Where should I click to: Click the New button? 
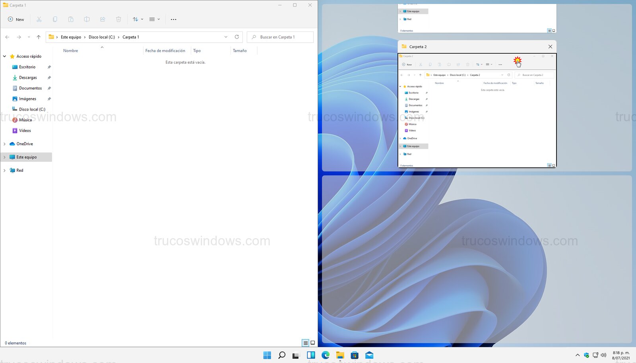[x=16, y=19]
